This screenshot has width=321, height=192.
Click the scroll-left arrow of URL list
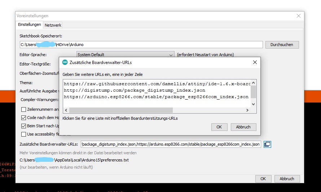(66, 110)
